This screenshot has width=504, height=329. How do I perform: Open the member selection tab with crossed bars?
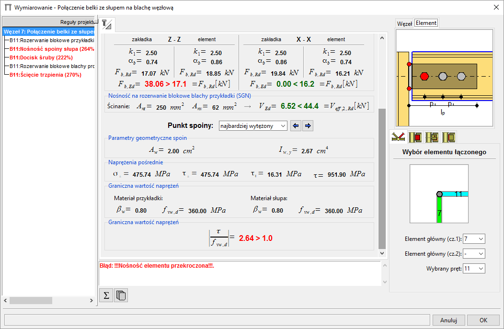[x=398, y=137]
